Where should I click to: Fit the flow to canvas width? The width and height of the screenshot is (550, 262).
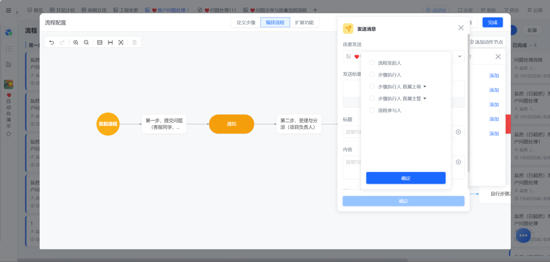(x=110, y=42)
